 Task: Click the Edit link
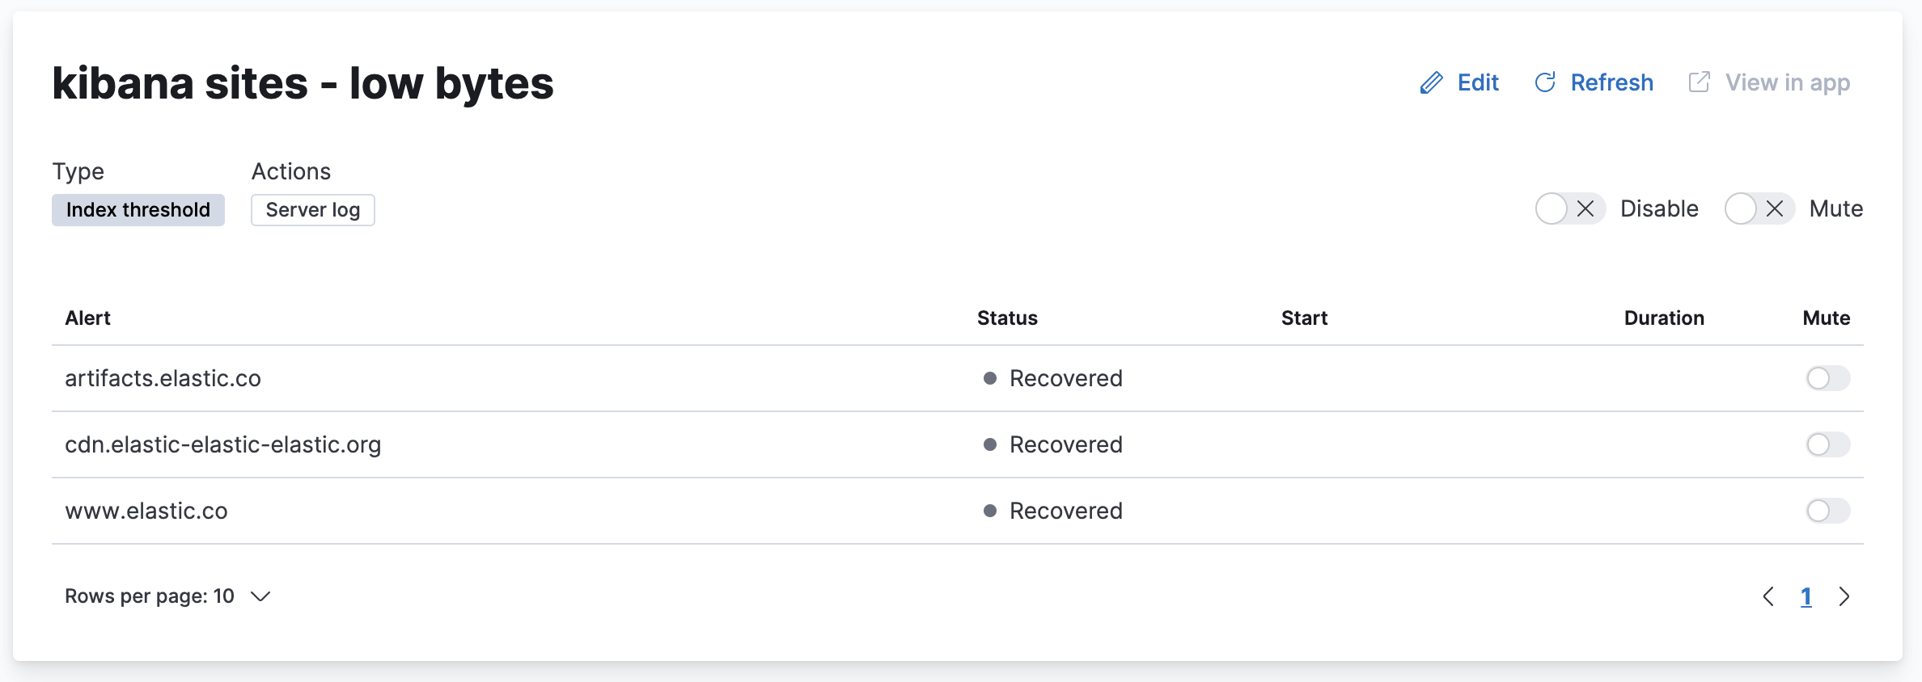pos(1477,82)
